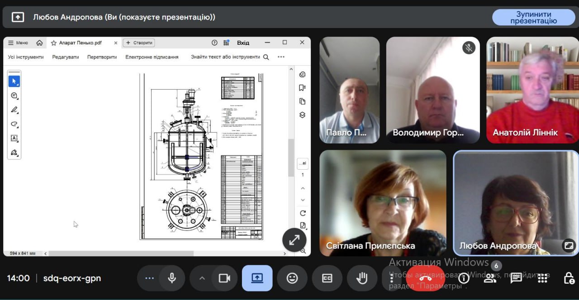Turn off the camera
The image size is (579, 300).
point(224,278)
